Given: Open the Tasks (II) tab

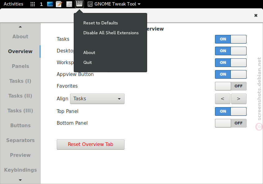Looking at the screenshot, I should 20,96.
